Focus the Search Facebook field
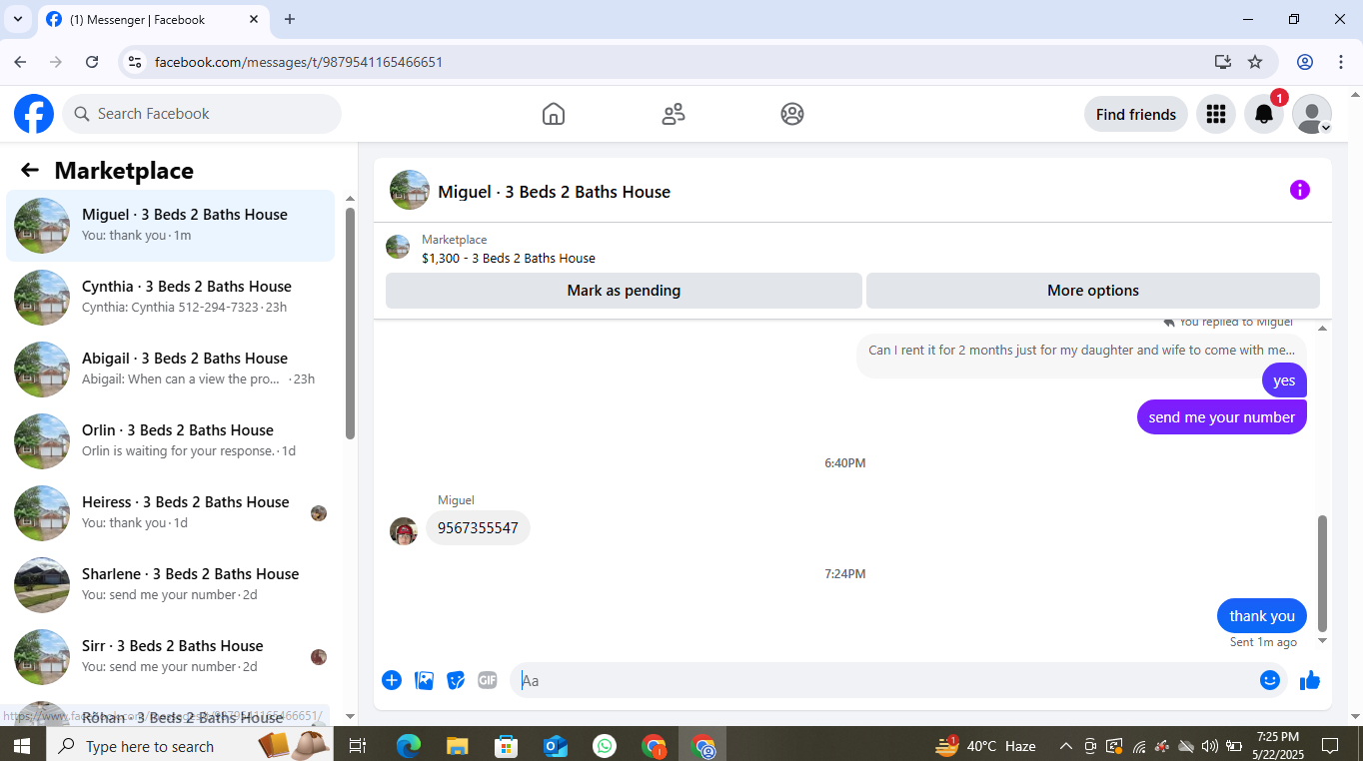The width and height of the screenshot is (1363, 761). tap(202, 114)
